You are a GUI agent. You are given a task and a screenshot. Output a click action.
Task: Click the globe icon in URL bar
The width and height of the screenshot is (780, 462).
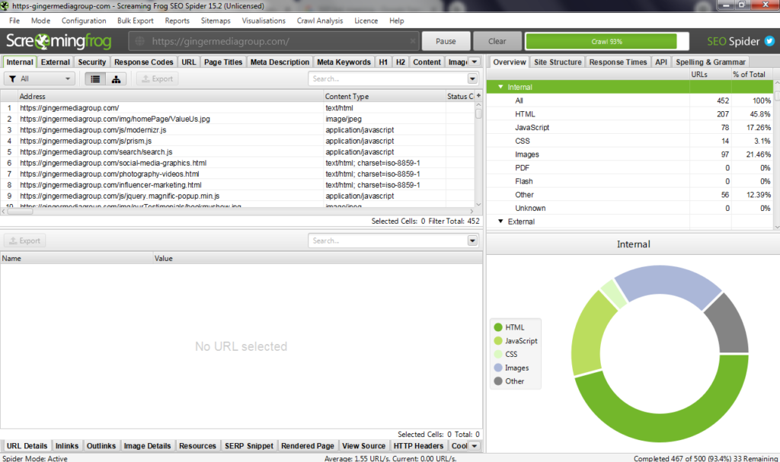point(140,41)
